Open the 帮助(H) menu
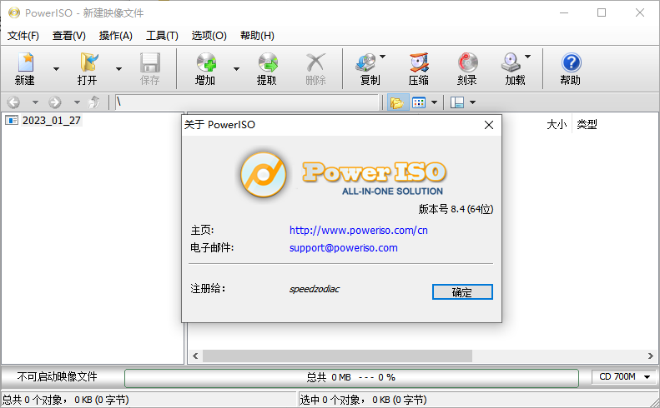Image resolution: width=660 pixels, height=408 pixels. (x=257, y=36)
